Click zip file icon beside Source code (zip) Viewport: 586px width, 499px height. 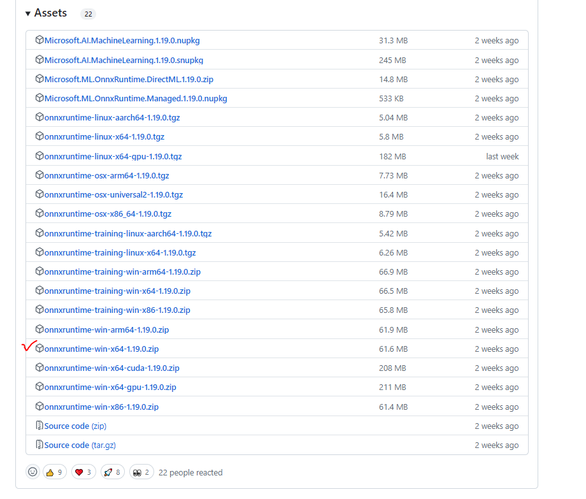point(39,425)
